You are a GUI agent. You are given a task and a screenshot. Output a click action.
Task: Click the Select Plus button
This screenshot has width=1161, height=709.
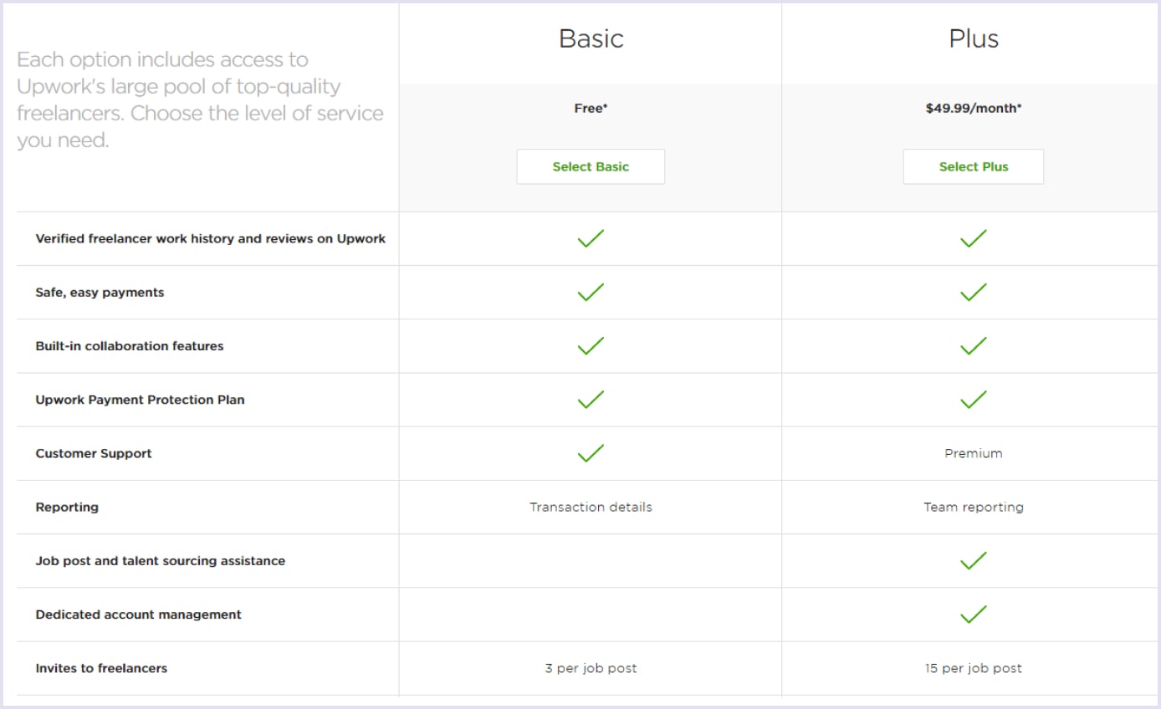(974, 166)
